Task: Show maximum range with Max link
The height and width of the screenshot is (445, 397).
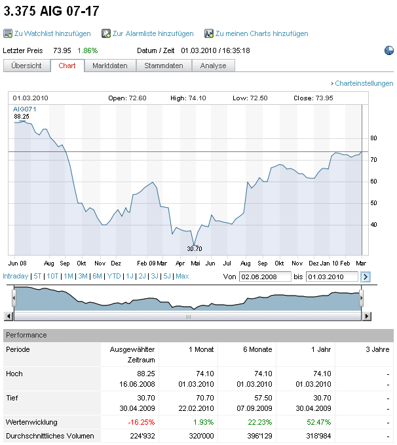Action: pyautogui.click(x=182, y=276)
